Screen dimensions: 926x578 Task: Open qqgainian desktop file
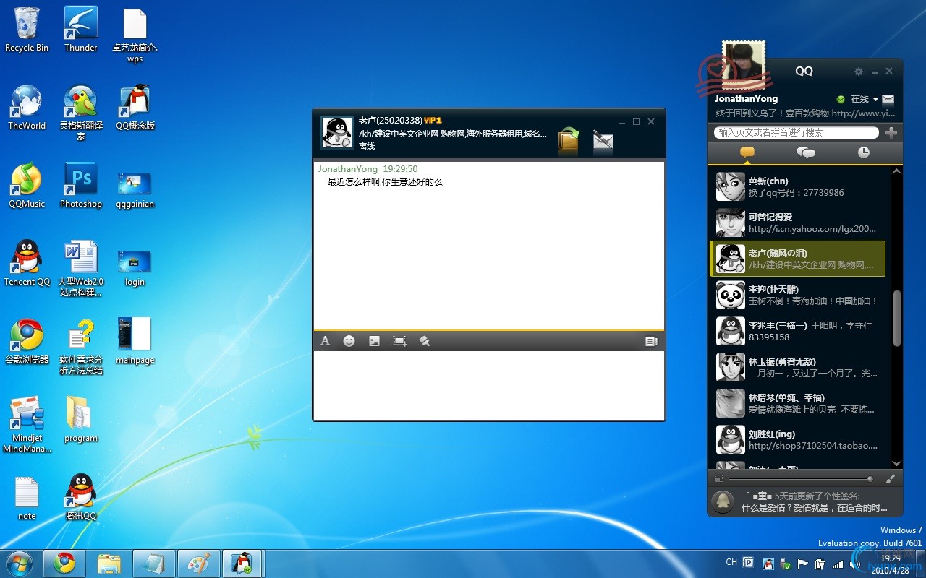[x=135, y=190]
